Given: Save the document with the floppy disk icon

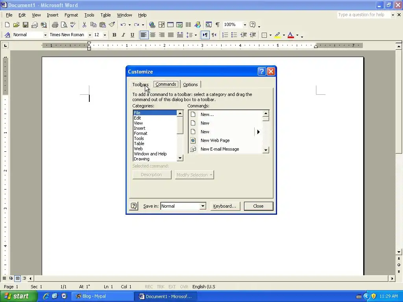Looking at the screenshot, I should point(25,25).
